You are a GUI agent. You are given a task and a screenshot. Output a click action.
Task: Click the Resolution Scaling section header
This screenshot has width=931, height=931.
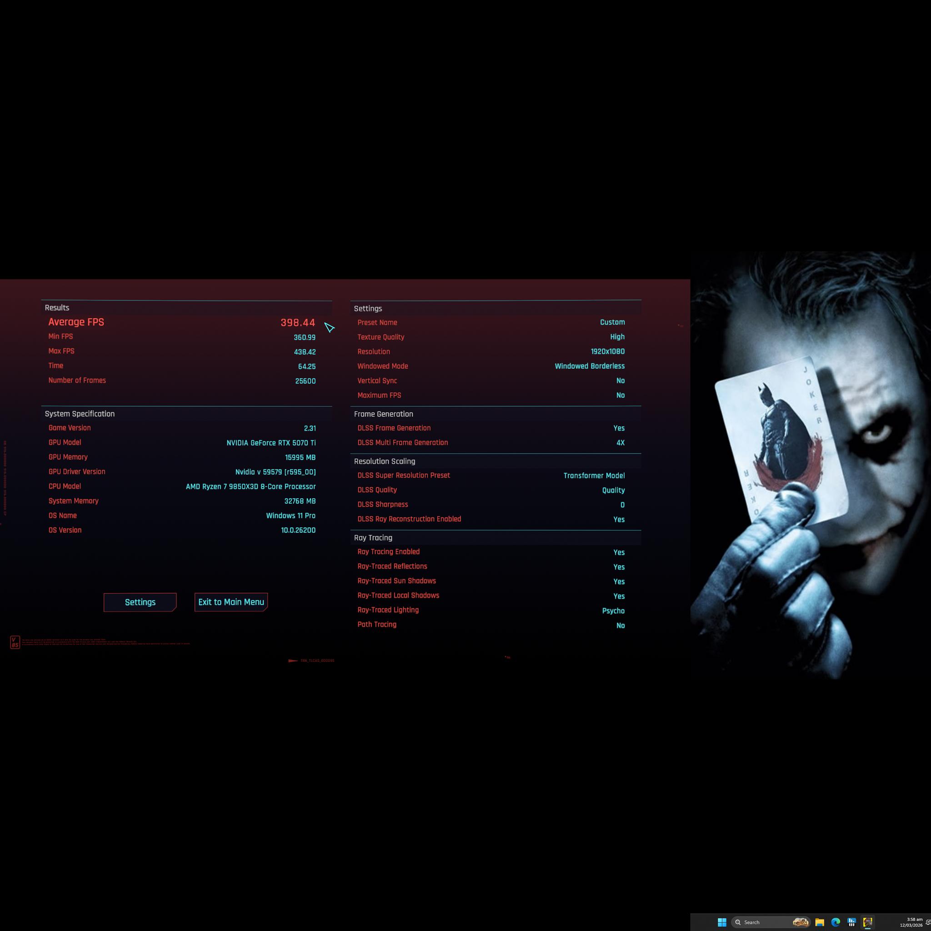click(384, 461)
